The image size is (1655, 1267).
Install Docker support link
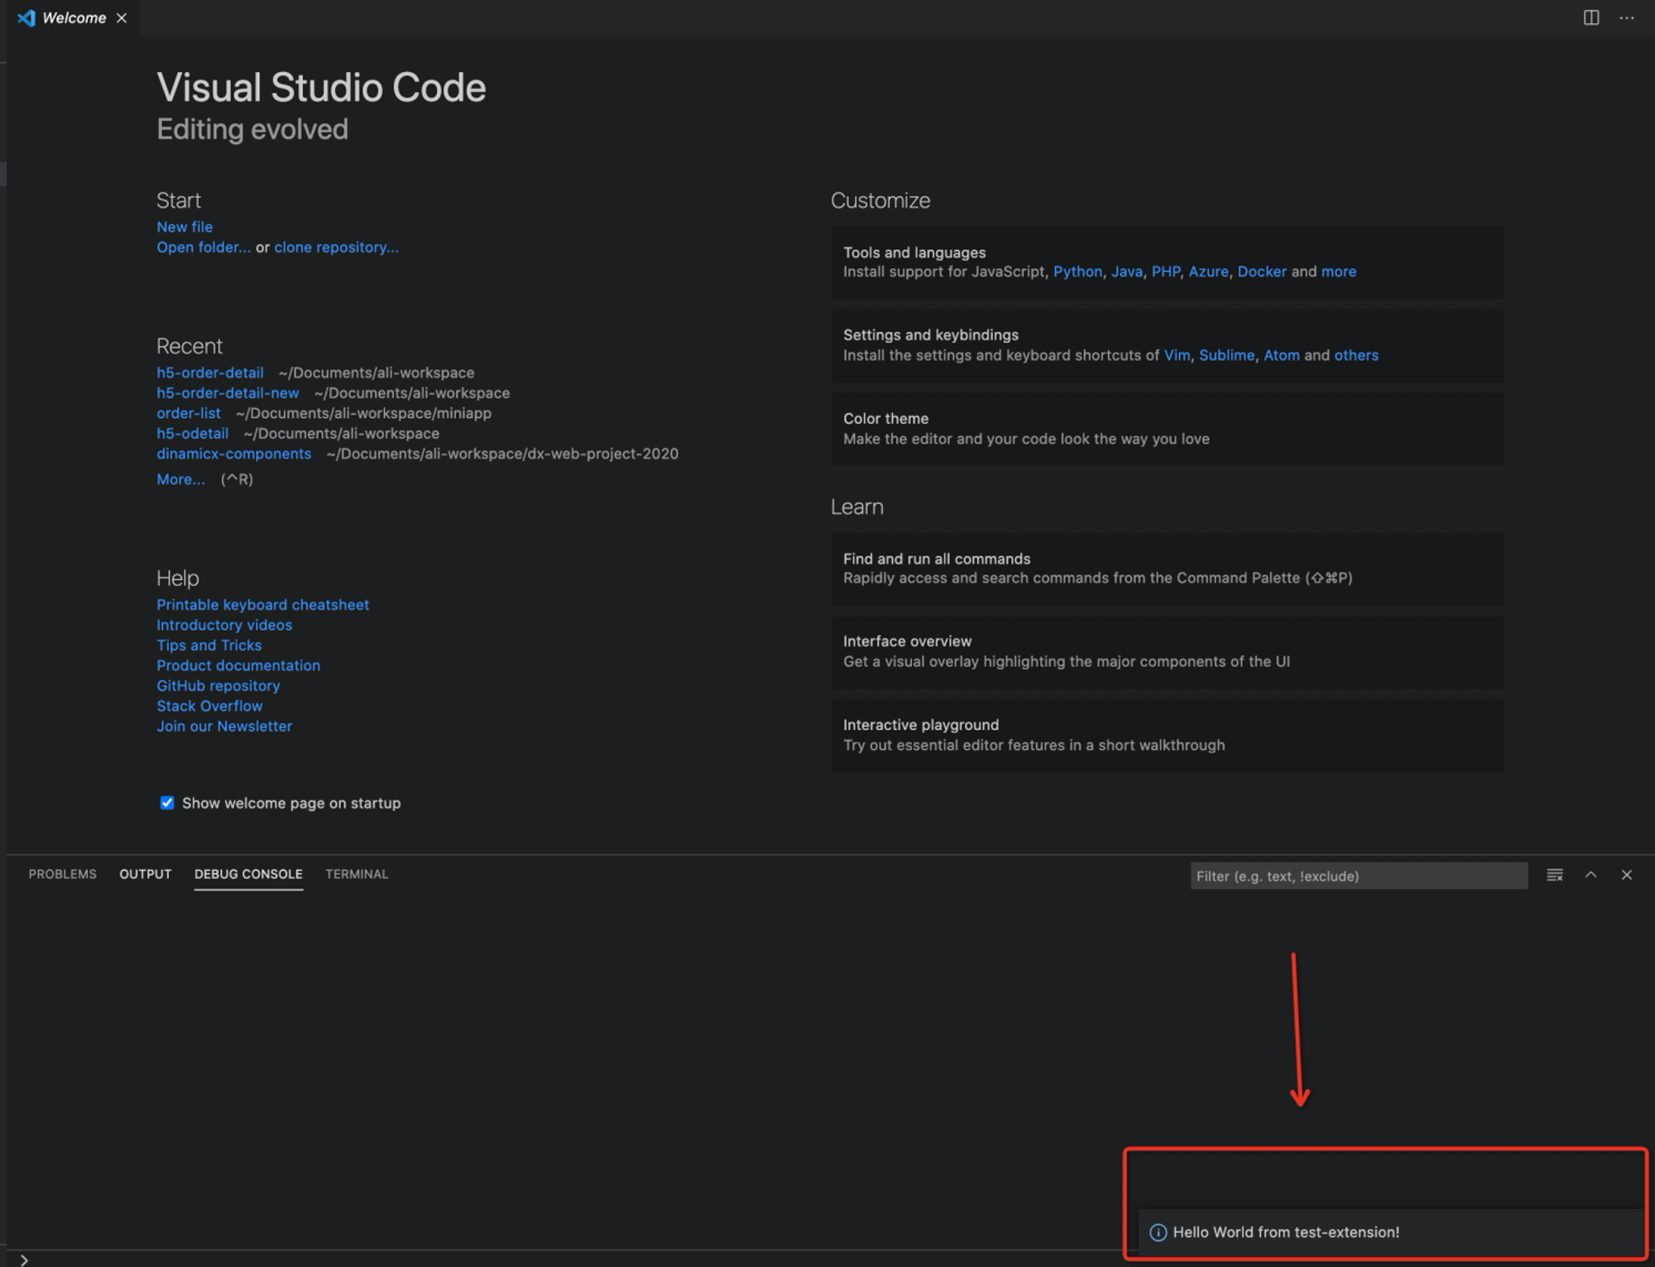(1262, 271)
